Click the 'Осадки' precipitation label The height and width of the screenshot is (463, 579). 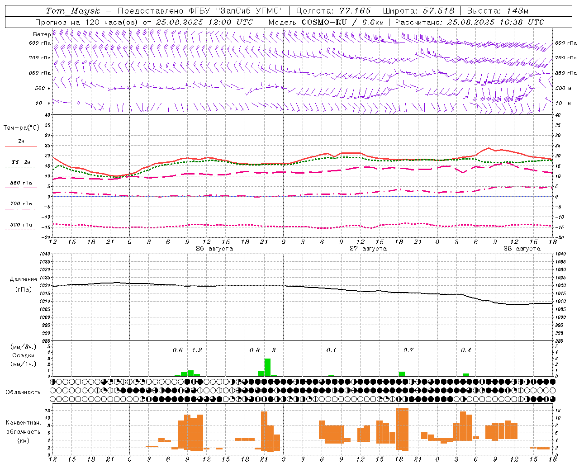point(24,355)
